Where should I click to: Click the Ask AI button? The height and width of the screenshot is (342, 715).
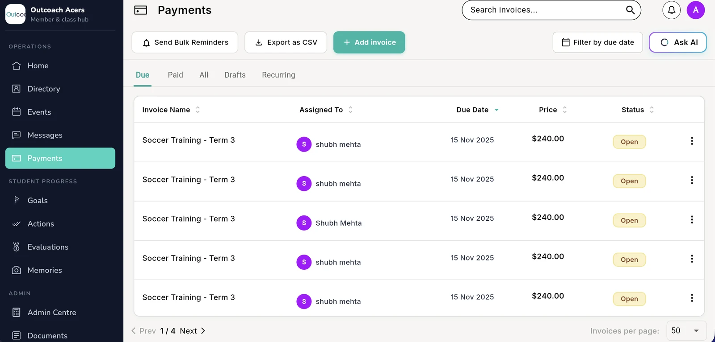[678, 42]
